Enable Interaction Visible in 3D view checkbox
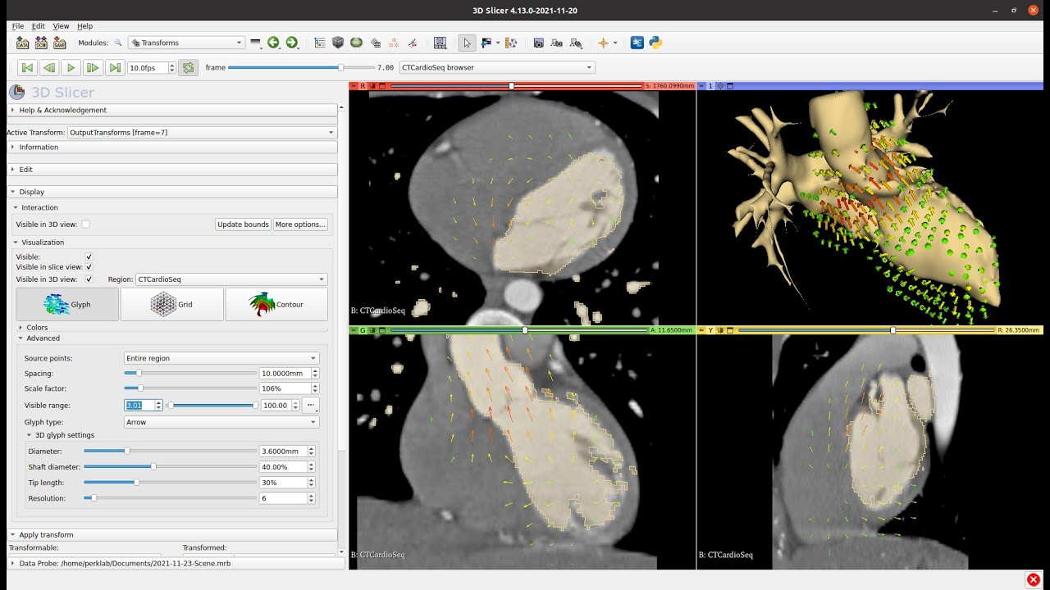The width and height of the screenshot is (1050, 590). point(85,224)
